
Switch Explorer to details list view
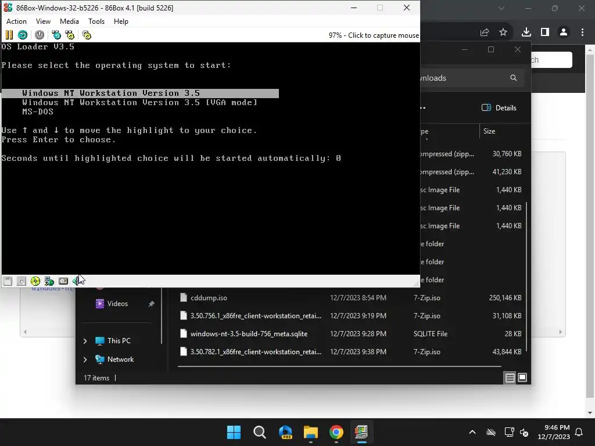(x=510, y=377)
